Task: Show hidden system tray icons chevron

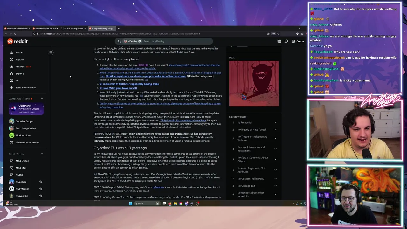Action: (x=293, y=204)
